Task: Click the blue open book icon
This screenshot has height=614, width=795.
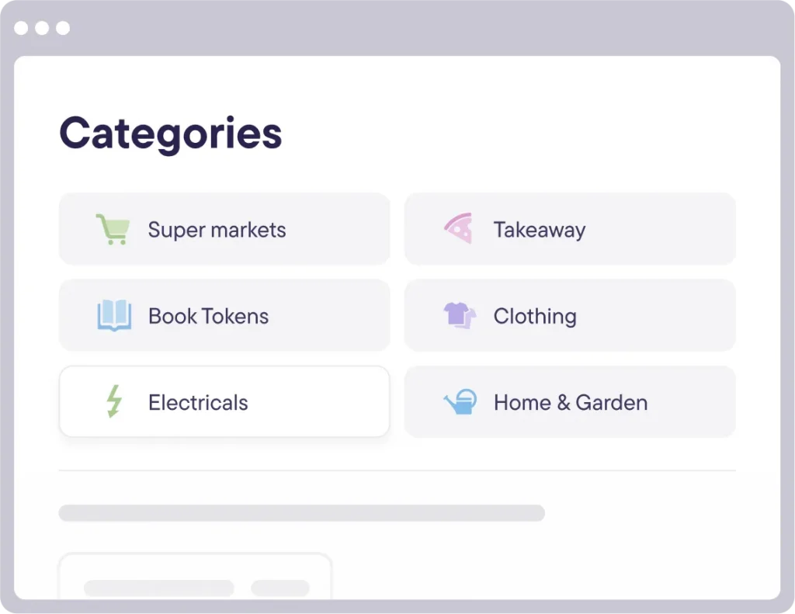Action: tap(114, 315)
